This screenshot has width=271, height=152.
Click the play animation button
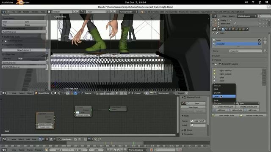118,150
